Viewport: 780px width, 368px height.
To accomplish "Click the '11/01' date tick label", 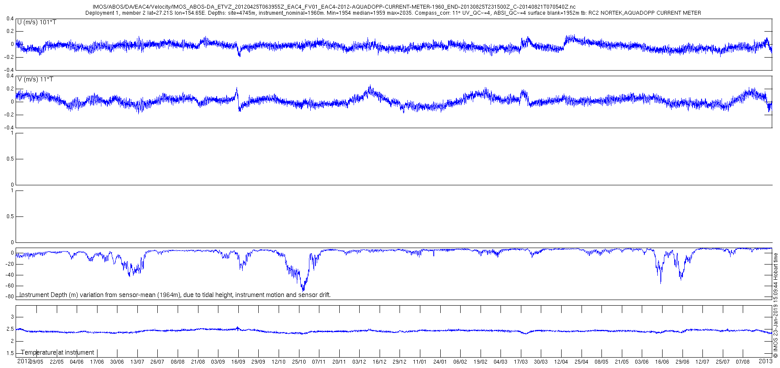I will coord(420,362).
